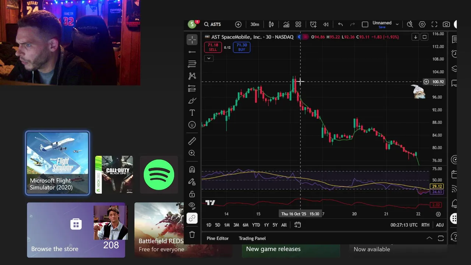
Task: Select the 1Y time range
Action: pos(266,225)
